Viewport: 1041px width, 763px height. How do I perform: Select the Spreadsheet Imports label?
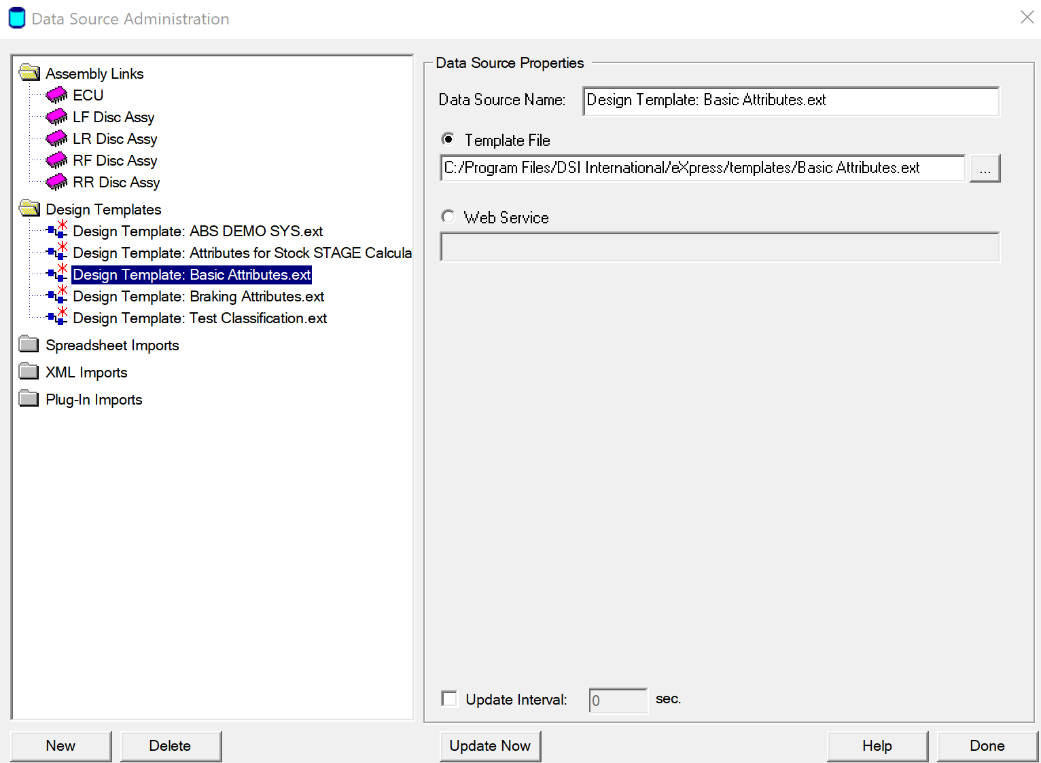pyautogui.click(x=112, y=345)
